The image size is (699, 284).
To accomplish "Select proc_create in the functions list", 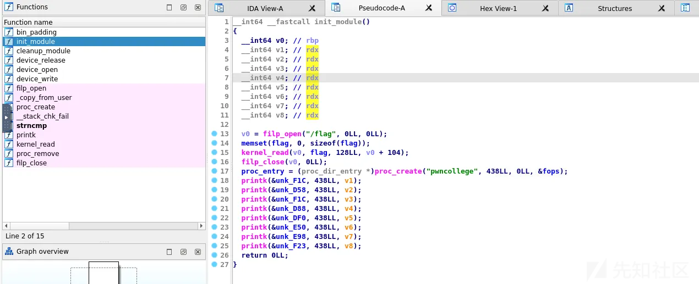I will (x=36, y=107).
